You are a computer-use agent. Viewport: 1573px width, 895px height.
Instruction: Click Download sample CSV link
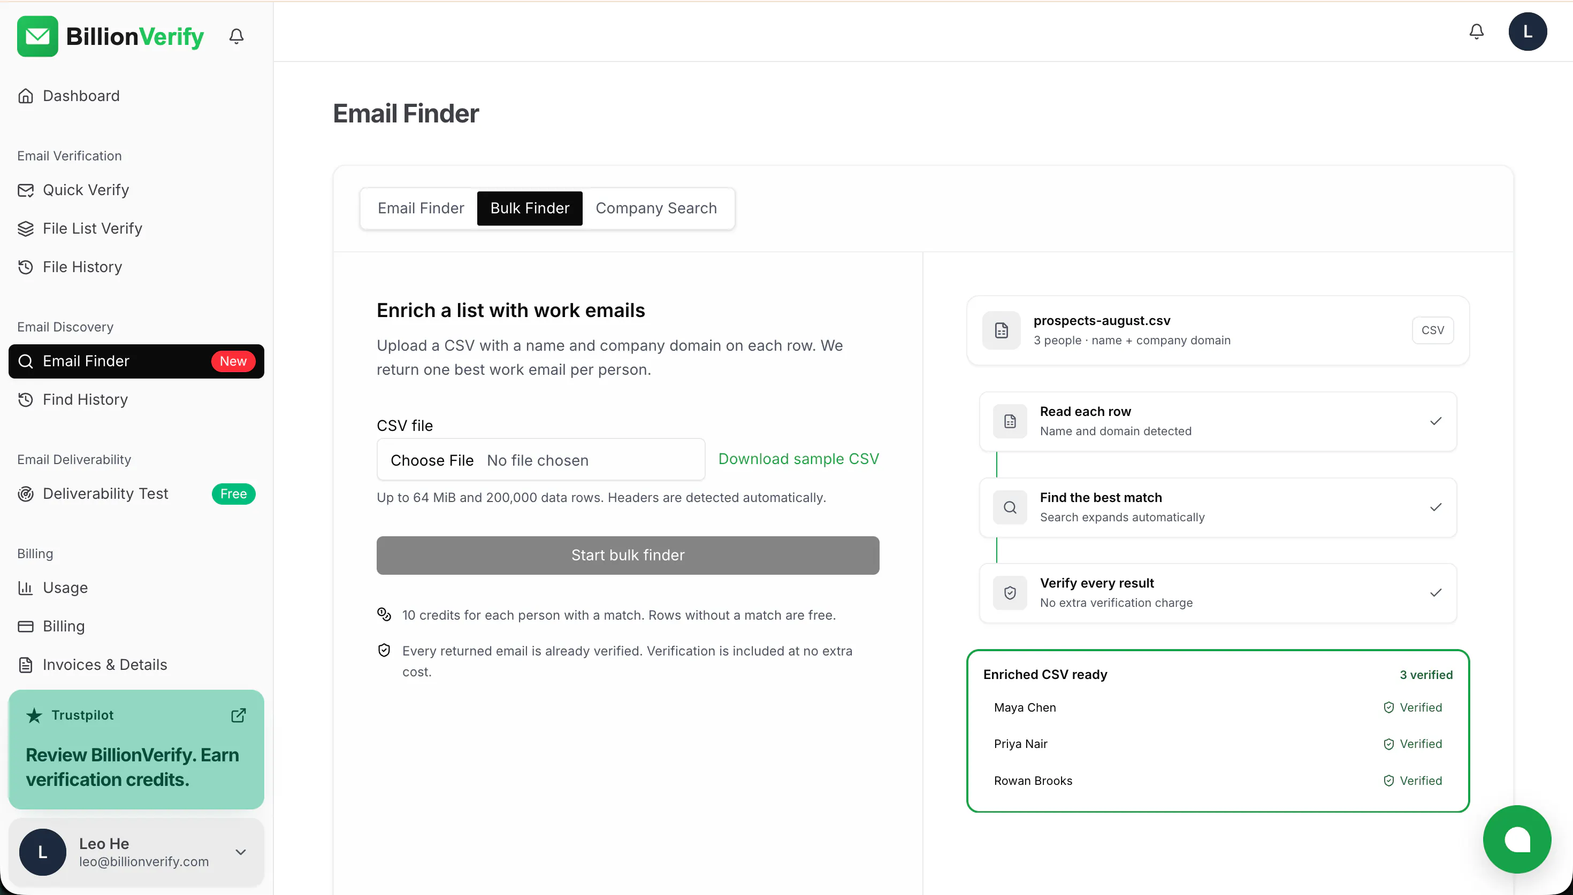[798, 459]
